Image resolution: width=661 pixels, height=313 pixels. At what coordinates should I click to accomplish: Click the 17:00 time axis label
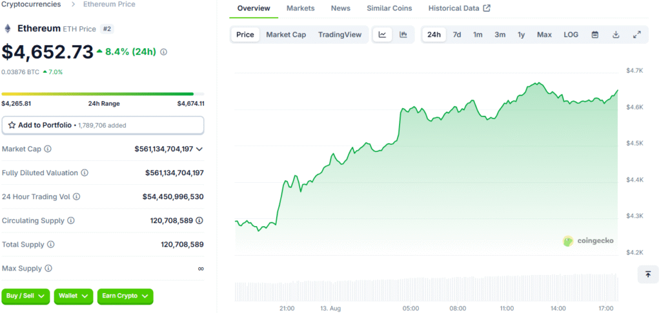click(605, 308)
